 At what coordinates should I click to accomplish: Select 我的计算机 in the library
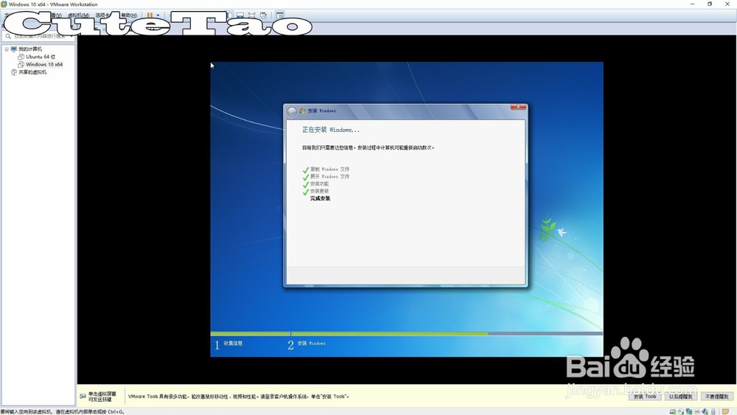tap(30, 49)
